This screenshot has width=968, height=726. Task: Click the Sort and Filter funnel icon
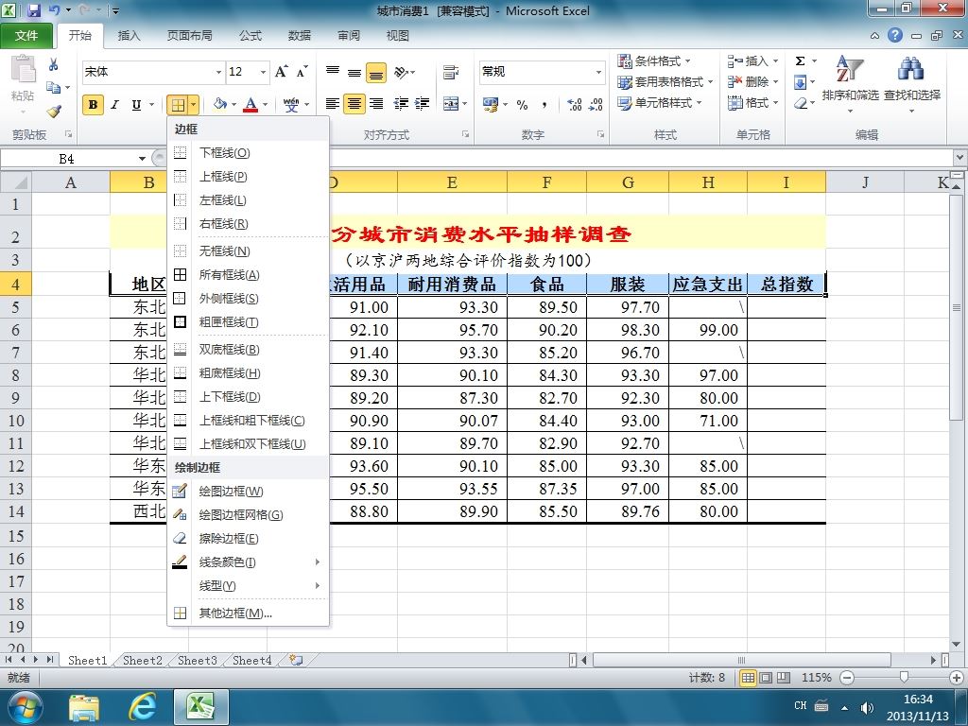click(850, 68)
